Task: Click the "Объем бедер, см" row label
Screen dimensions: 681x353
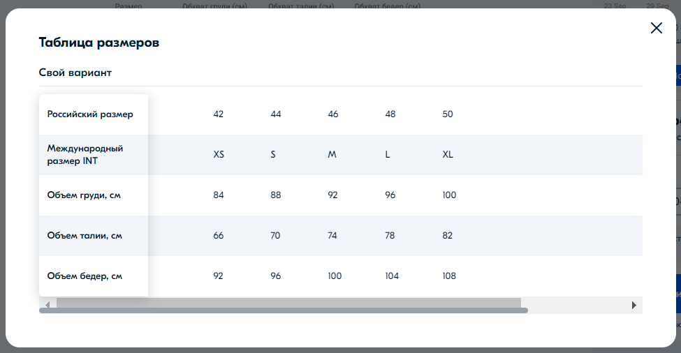Action: (85, 276)
